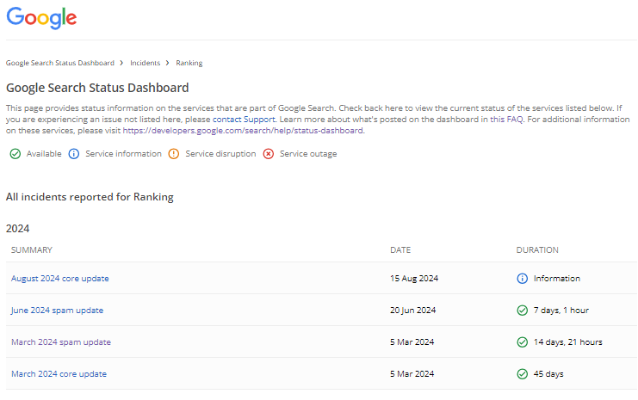Viewport: 638px width, 400px height.
Task: Click the Available legend label
Action: click(x=44, y=154)
